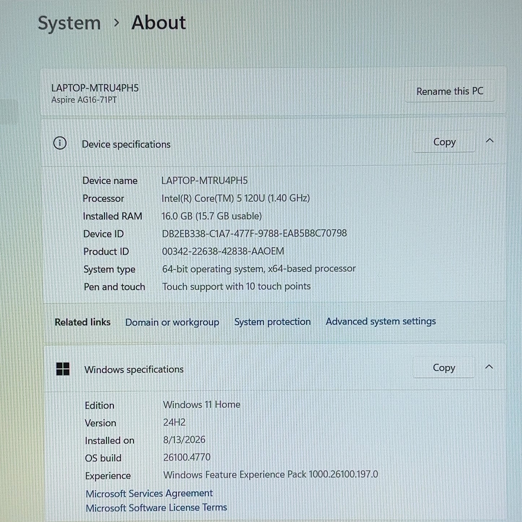
Task: Click the Installed RAM label
Action: click(x=112, y=216)
